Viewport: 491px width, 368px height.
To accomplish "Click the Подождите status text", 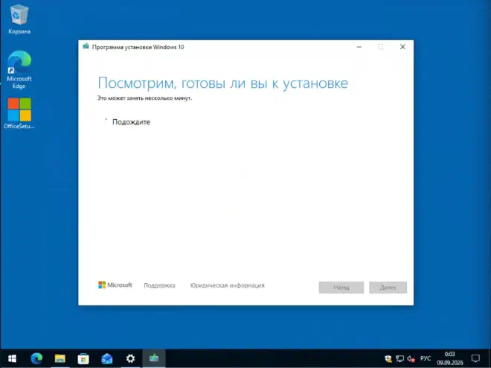I will [131, 122].
